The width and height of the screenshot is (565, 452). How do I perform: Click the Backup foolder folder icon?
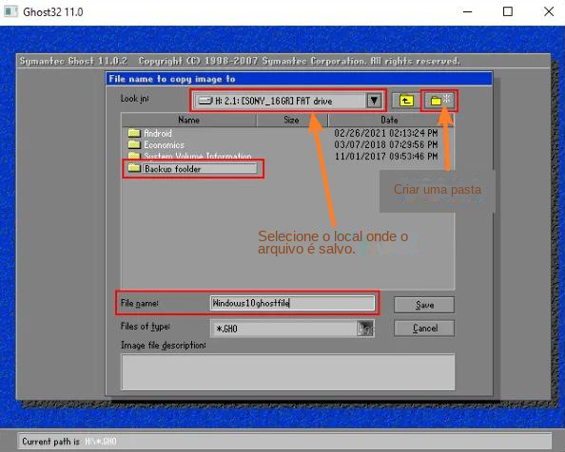tap(134, 168)
